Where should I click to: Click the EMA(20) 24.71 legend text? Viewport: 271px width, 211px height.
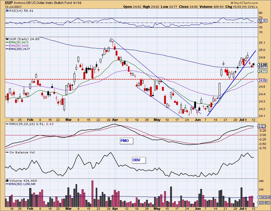tap(19, 43)
